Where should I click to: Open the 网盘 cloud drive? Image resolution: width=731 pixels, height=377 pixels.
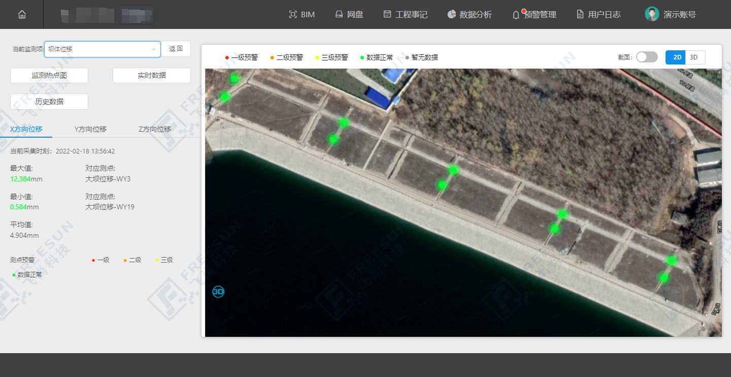[x=349, y=15]
